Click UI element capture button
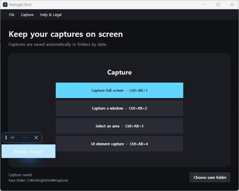 (119, 144)
